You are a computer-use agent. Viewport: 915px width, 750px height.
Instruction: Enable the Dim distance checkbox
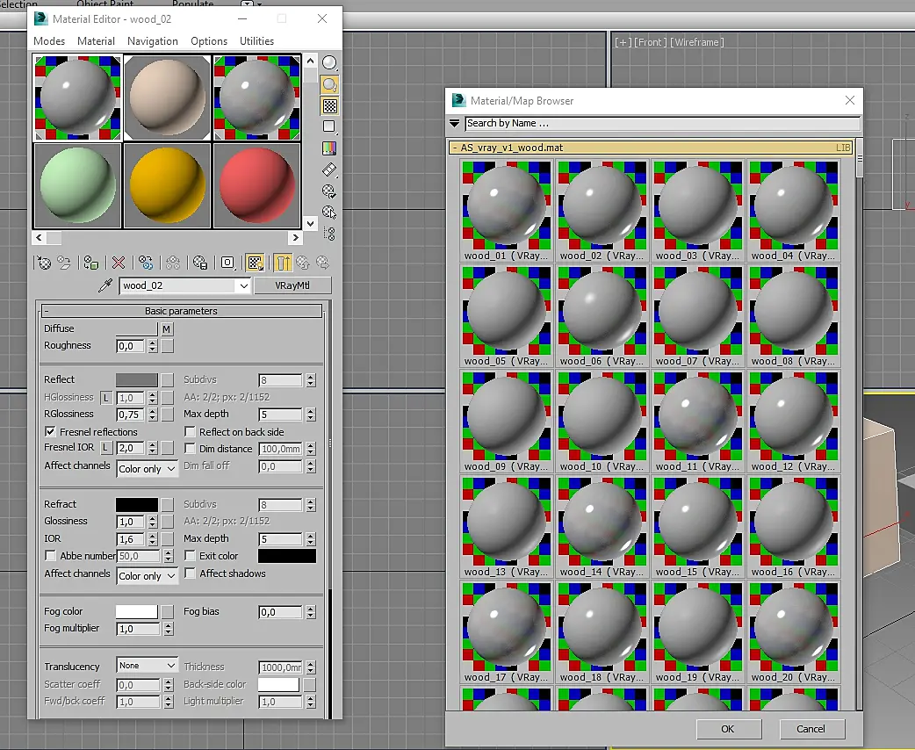(x=190, y=448)
